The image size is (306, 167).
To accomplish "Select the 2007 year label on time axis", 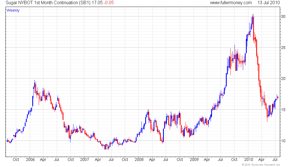I will click(x=85, y=159).
